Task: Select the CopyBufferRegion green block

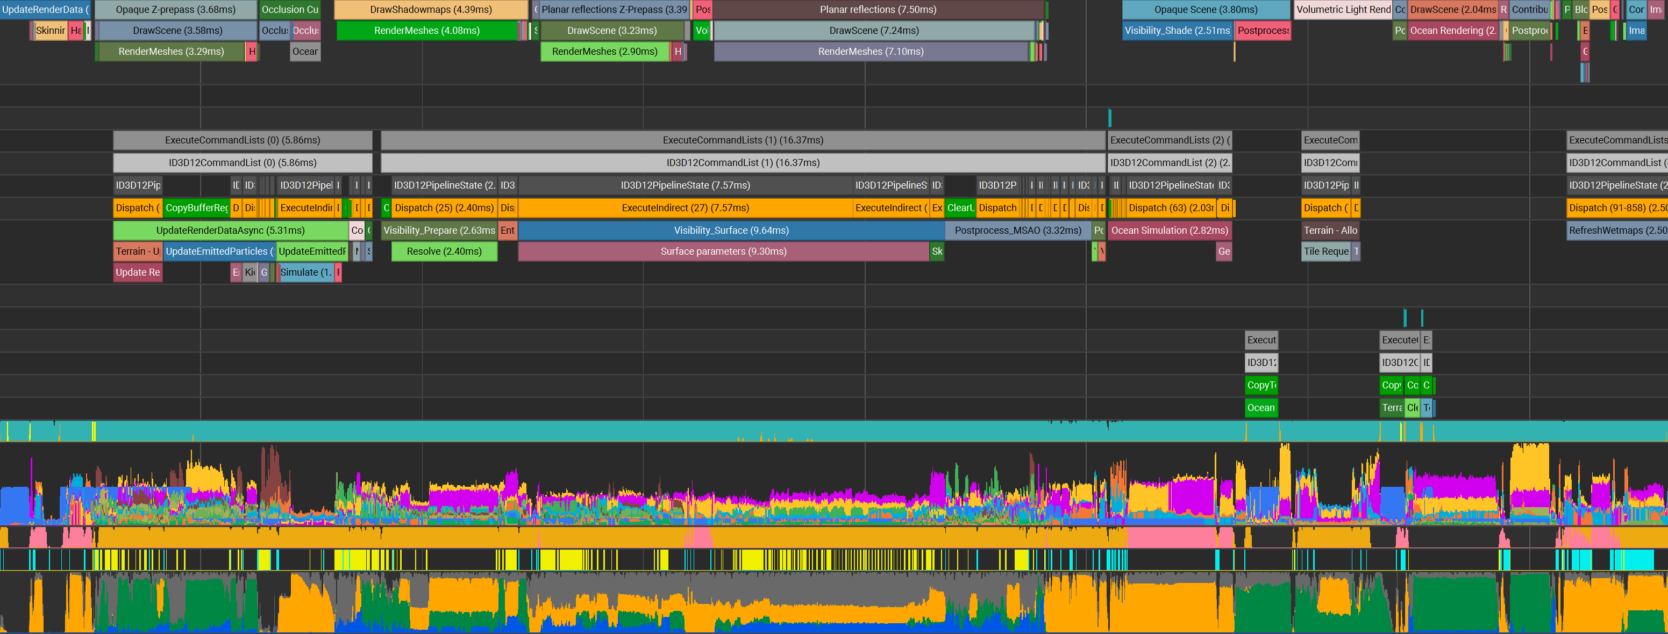Action: tap(196, 208)
